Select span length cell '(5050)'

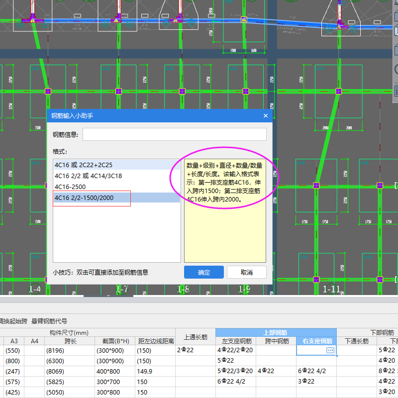pos(70,392)
